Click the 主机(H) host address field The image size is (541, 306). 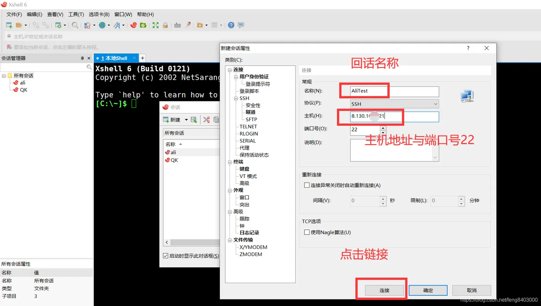[x=395, y=116]
